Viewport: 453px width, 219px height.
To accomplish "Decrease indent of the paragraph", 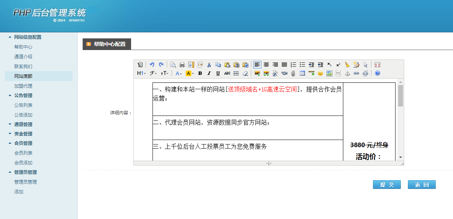I will point(320,64).
